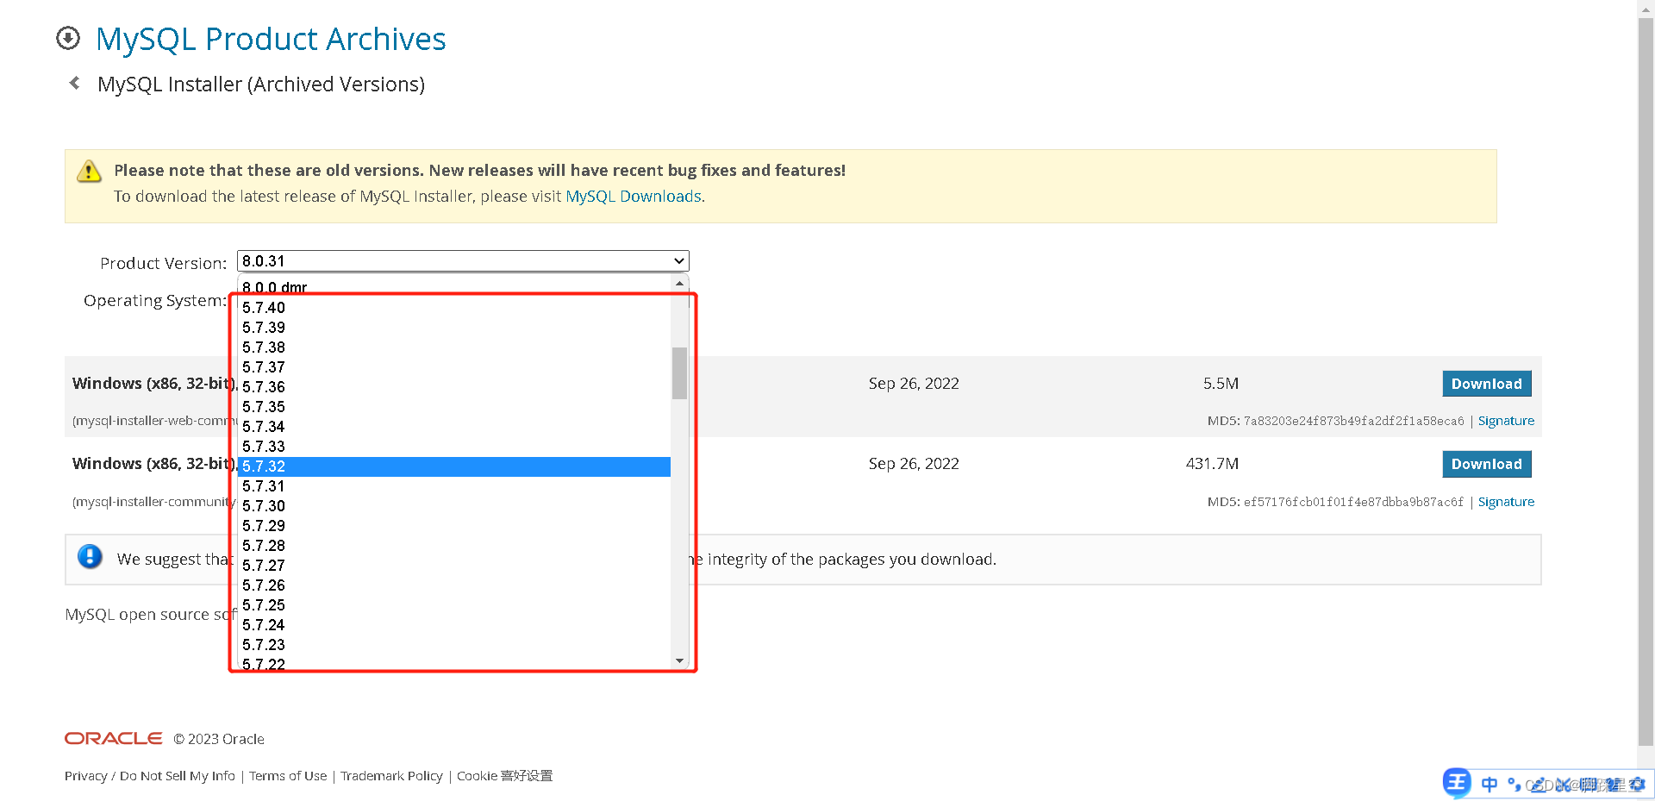The image size is (1655, 801).
Task: Download the 5.5M web installer
Action: tap(1486, 384)
